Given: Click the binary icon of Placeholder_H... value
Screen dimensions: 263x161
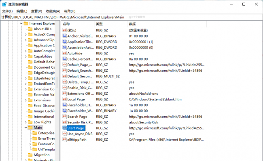Looking at the screenshot, I should [x=65, y=105].
